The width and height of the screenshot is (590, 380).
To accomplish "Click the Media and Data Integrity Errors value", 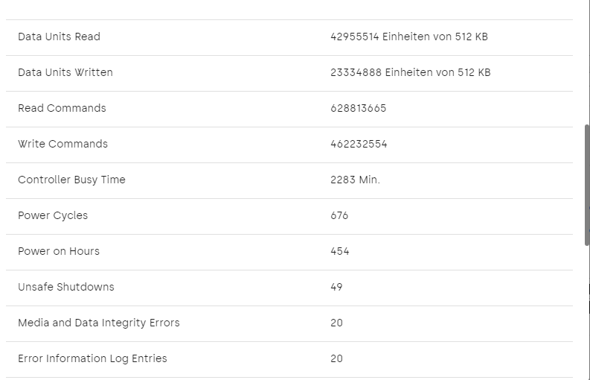I will pyautogui.click(x=336, y=323).
